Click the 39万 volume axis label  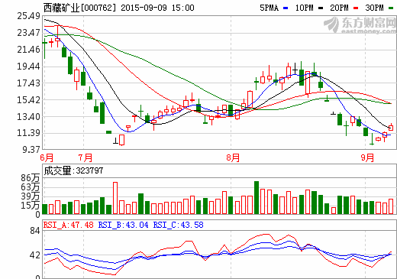(x=31, y=196)
